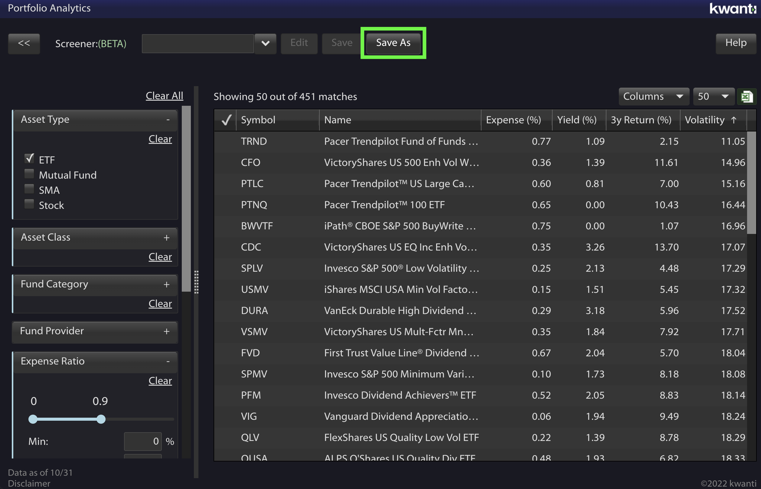This screenshot has width=761, height=489.
Task: Sort by Name column header
Action: click(x=400, y=120)
